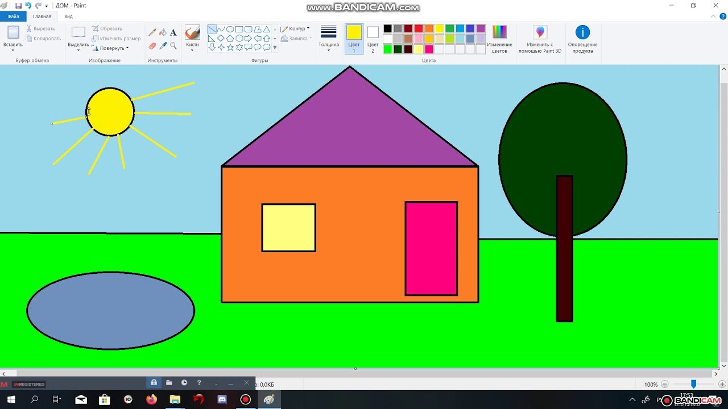Pick the red color swatch in palette

click(x=419, y=29)
